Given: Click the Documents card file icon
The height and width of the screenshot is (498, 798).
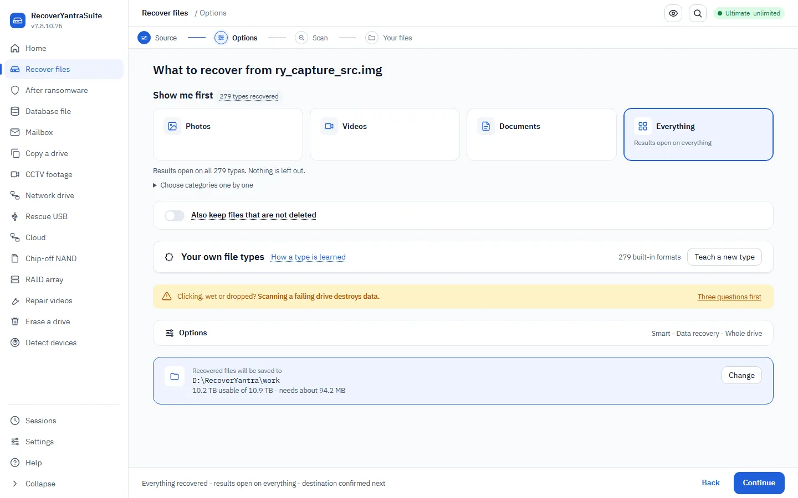Looking at the screenshot, I should point(486,126).
